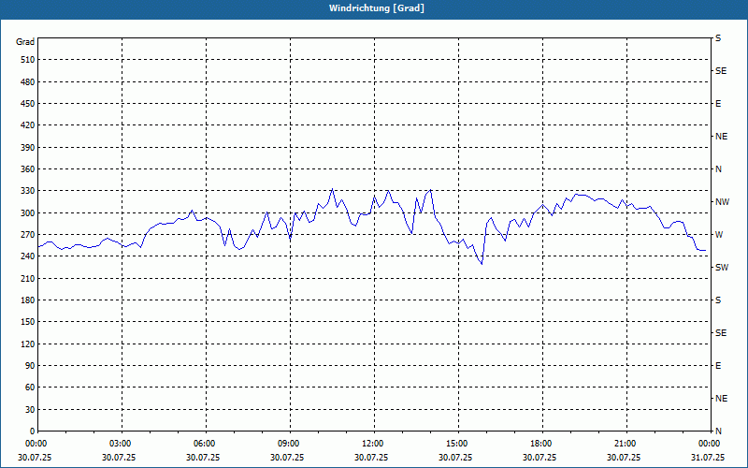The height and width of the screenshot is (468, 748).
Task: Select the SE compass label at 120 level
Action: coord(721,333)
